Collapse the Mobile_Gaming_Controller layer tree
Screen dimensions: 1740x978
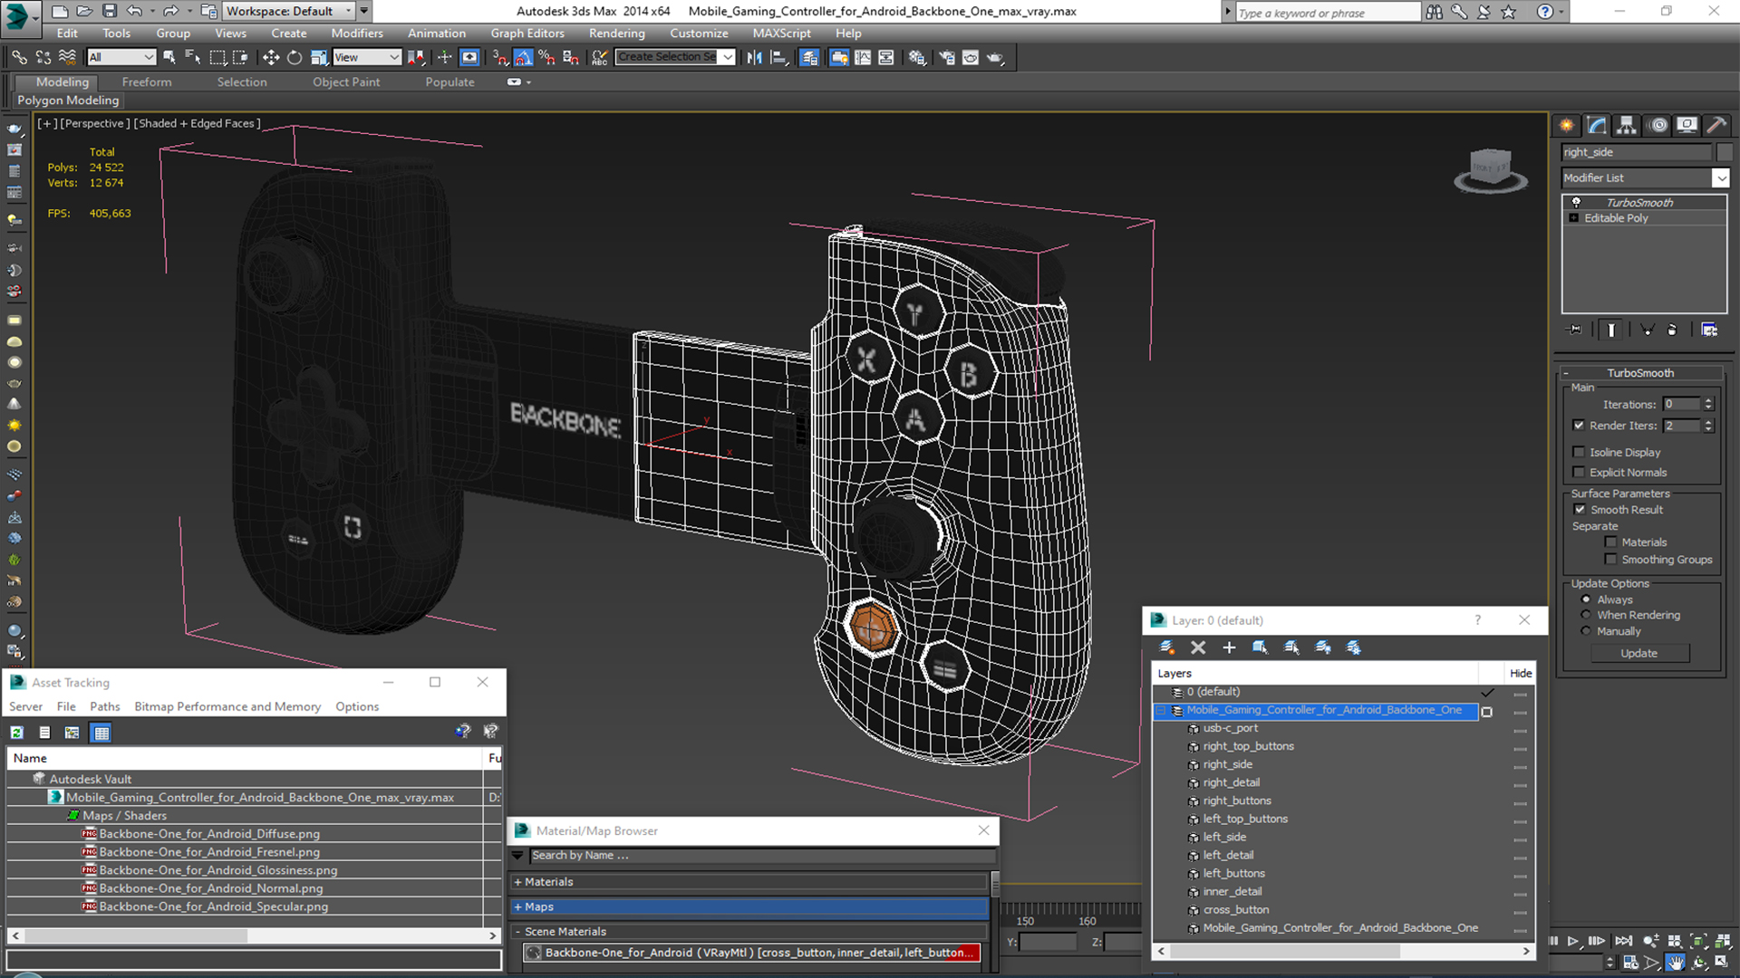(1161, 711)
